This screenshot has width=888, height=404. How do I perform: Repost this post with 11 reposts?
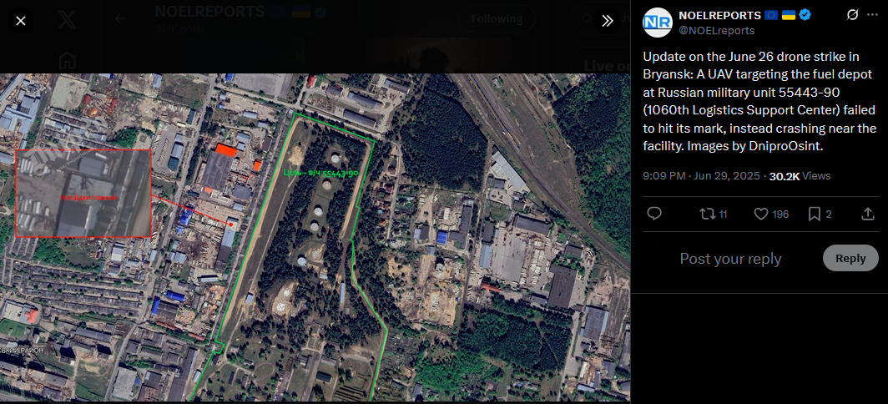(713, 214)
